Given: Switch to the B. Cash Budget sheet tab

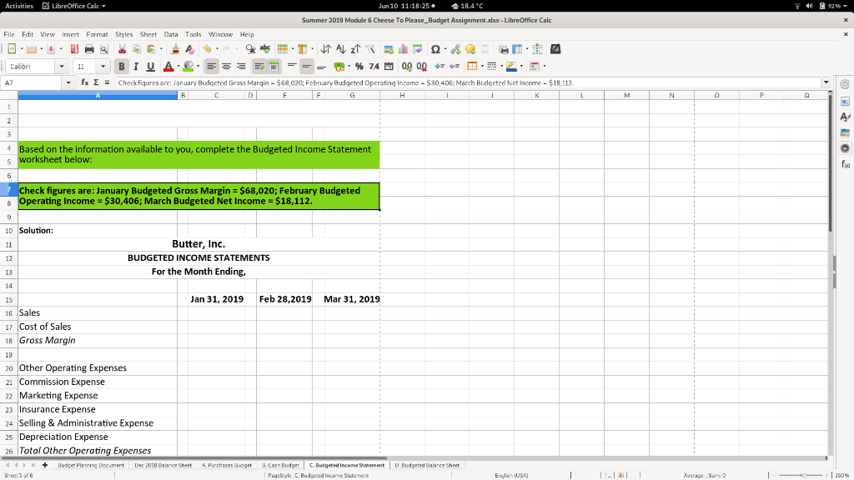Looking at the screenshot, I should (280, 465).
